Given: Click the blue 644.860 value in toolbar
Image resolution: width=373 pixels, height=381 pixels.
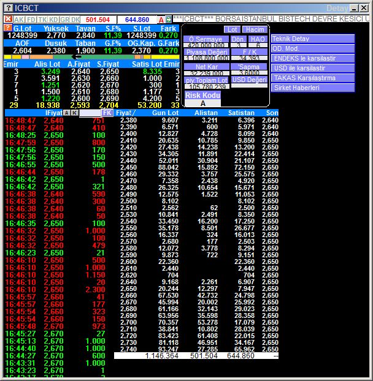Looking at the screenshot, I should (137, 20).
